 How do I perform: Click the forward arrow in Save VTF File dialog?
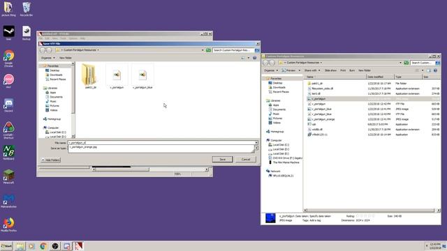pyautogui.click(x=49, y=50)
